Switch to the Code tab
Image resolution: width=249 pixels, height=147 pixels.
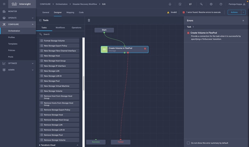[x=81, y=12]
